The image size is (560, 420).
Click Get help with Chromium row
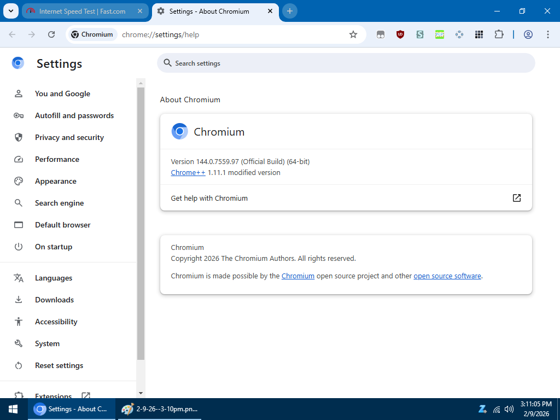[346, 198]
